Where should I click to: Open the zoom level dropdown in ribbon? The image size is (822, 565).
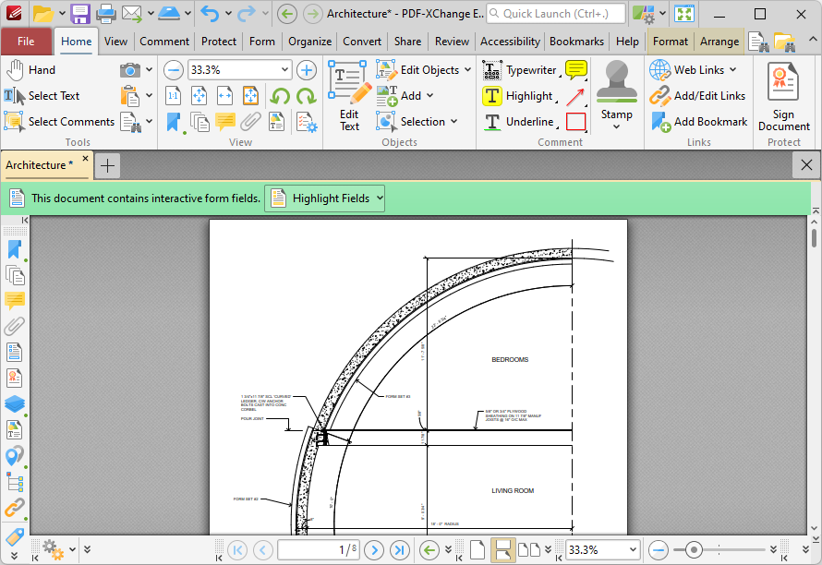coord(284,70)
